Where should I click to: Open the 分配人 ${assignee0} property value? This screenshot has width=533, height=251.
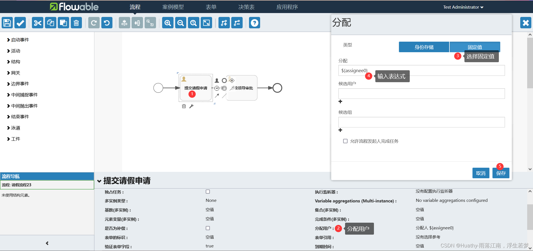click(435, 228)
